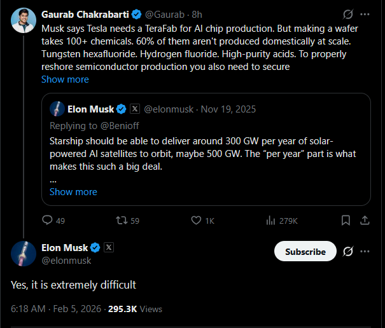Click Grok icon on Gaurab's post
Screen dimensions: 385x328
click(348, 14)
